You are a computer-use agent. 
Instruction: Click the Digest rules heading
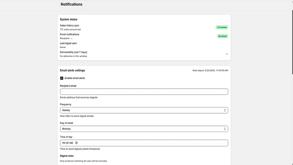point(67,156)
